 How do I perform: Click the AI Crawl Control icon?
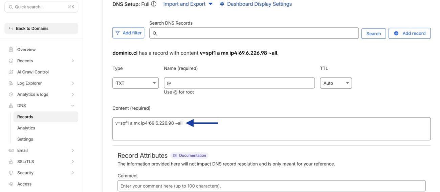[x=11, y=72]
